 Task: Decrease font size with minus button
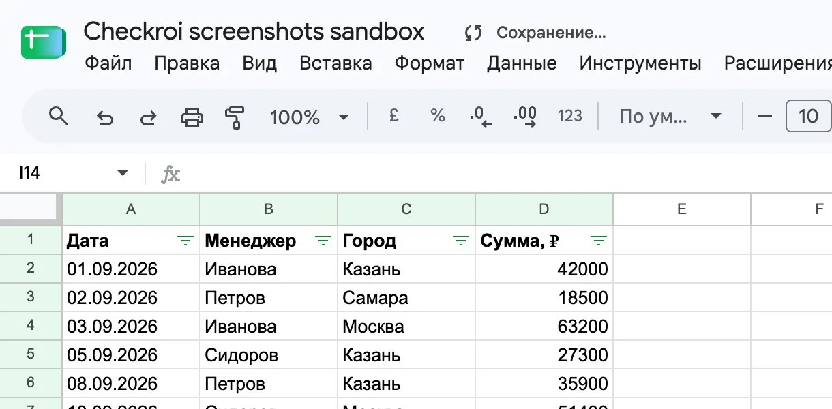765,117
